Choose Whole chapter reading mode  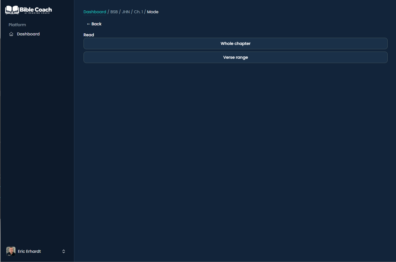[235, 43]
